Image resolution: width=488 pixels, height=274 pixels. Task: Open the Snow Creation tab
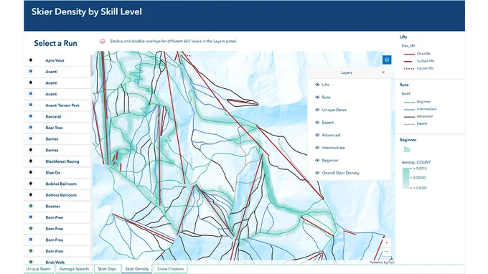click(x=171, y=269)
